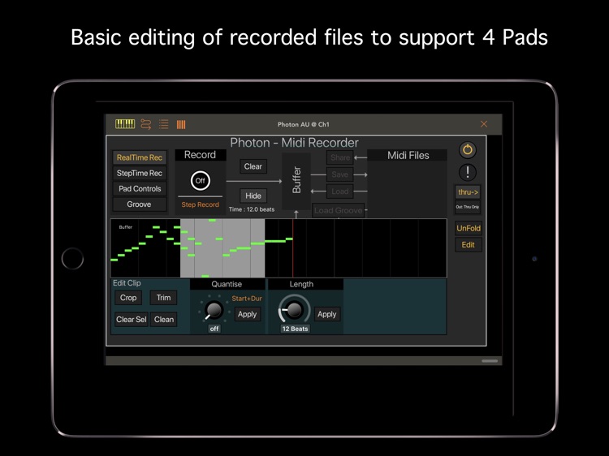Click the Edit button
This screenshot has width=609, height=456.
click(469, 245)
